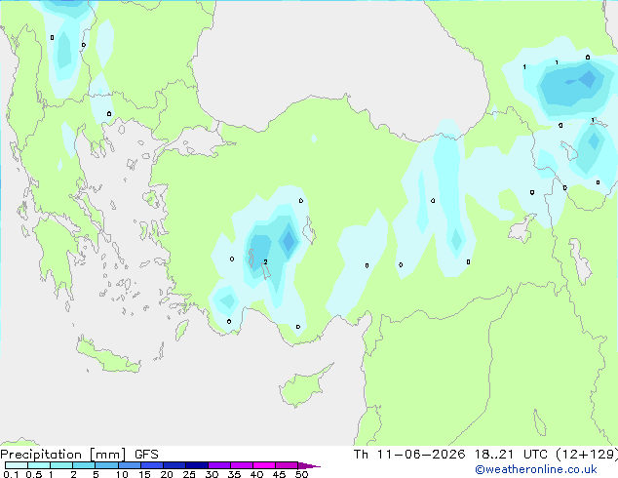618x478 pixels.
Task: Click the 0.5–1 mm legend color swatch
Action: click(39, 465)
